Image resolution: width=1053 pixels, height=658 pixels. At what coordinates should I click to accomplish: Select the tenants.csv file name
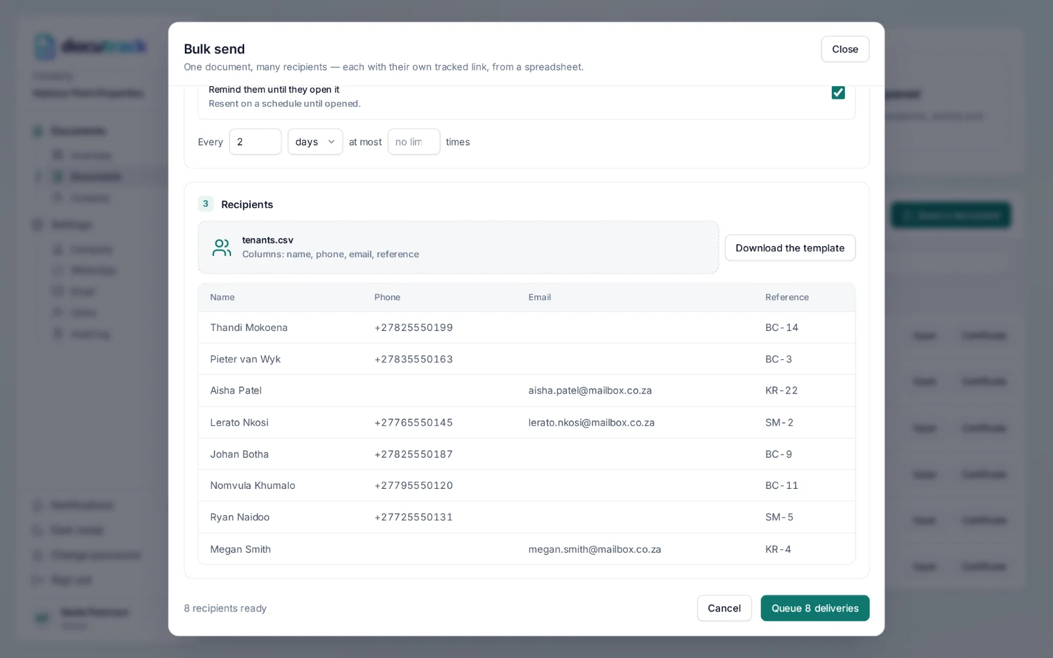[268, 240]
